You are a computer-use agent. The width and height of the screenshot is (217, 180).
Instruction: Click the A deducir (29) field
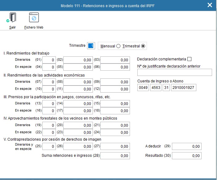187,147
